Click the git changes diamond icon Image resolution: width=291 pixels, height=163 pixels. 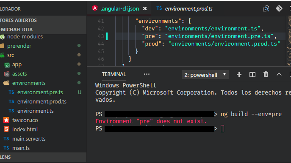[x=279, y=8]
